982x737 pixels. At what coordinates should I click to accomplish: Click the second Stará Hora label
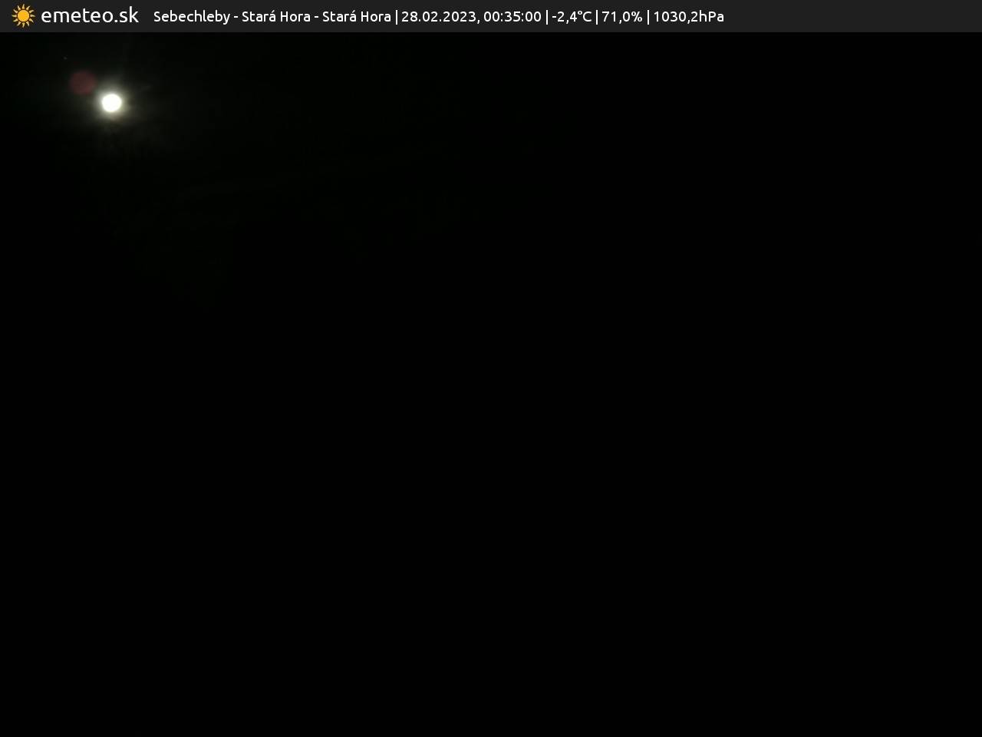point(356,17)
